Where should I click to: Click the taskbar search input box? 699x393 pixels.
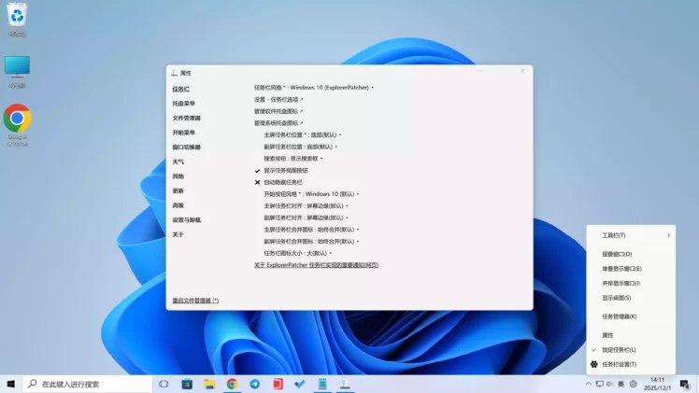coord(89,384)
